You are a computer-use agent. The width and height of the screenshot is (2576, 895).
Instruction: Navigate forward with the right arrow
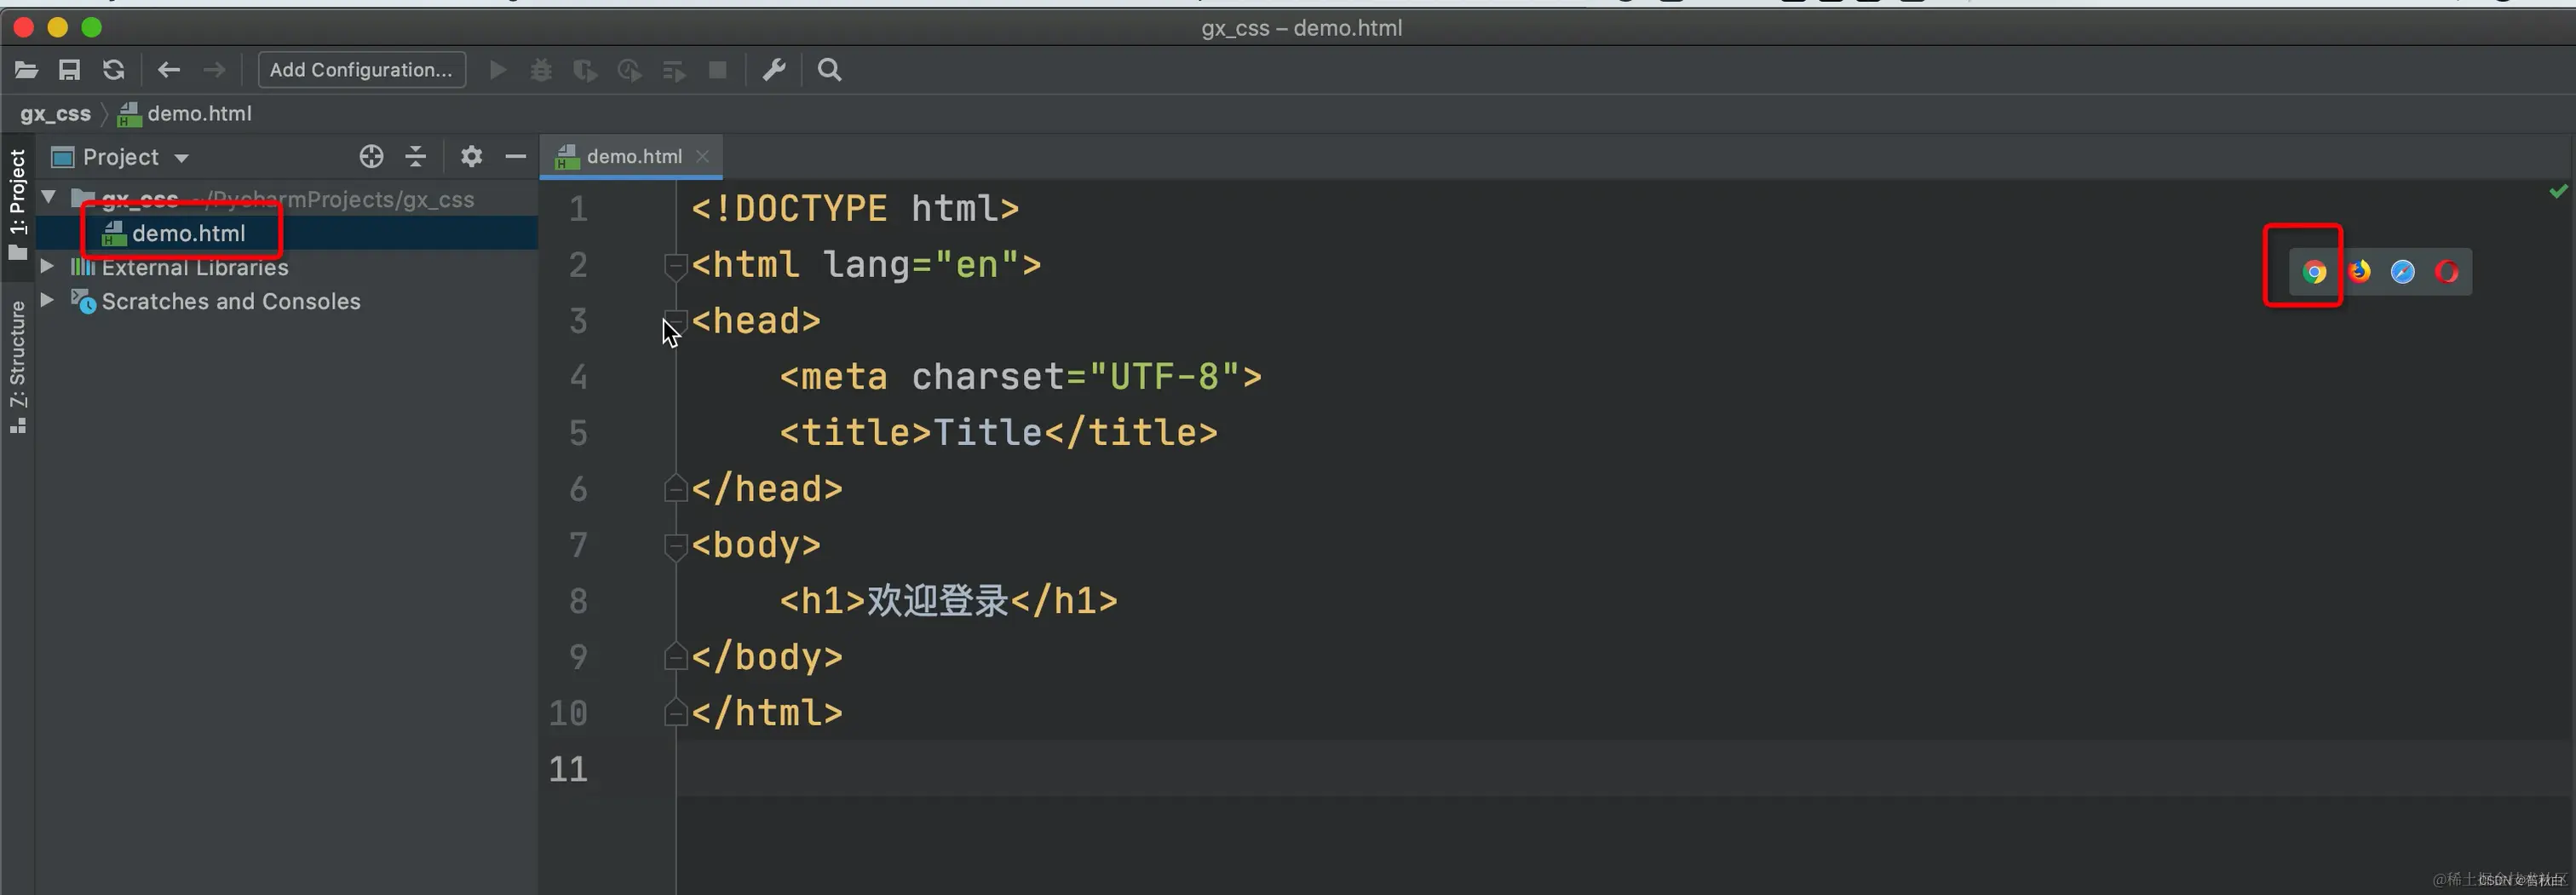pyautogui.click(x=214, y=70)
